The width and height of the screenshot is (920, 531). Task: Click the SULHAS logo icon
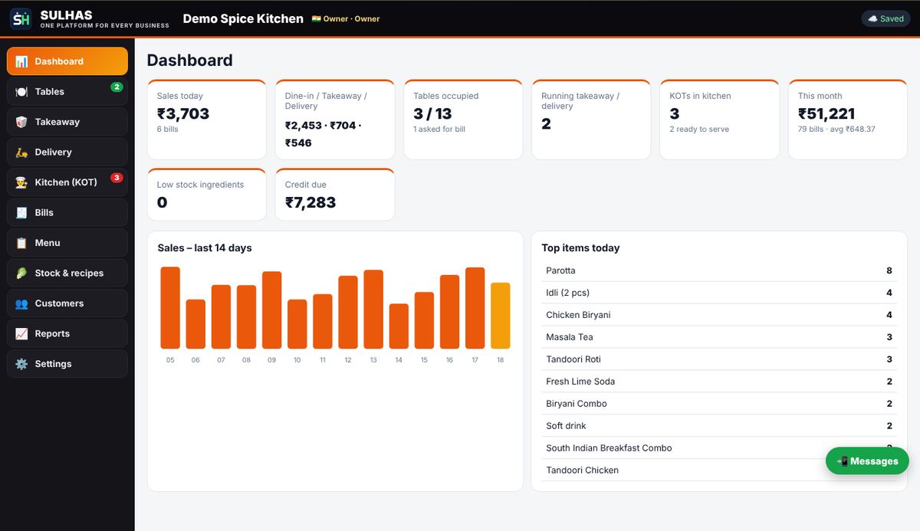point(21,19)
